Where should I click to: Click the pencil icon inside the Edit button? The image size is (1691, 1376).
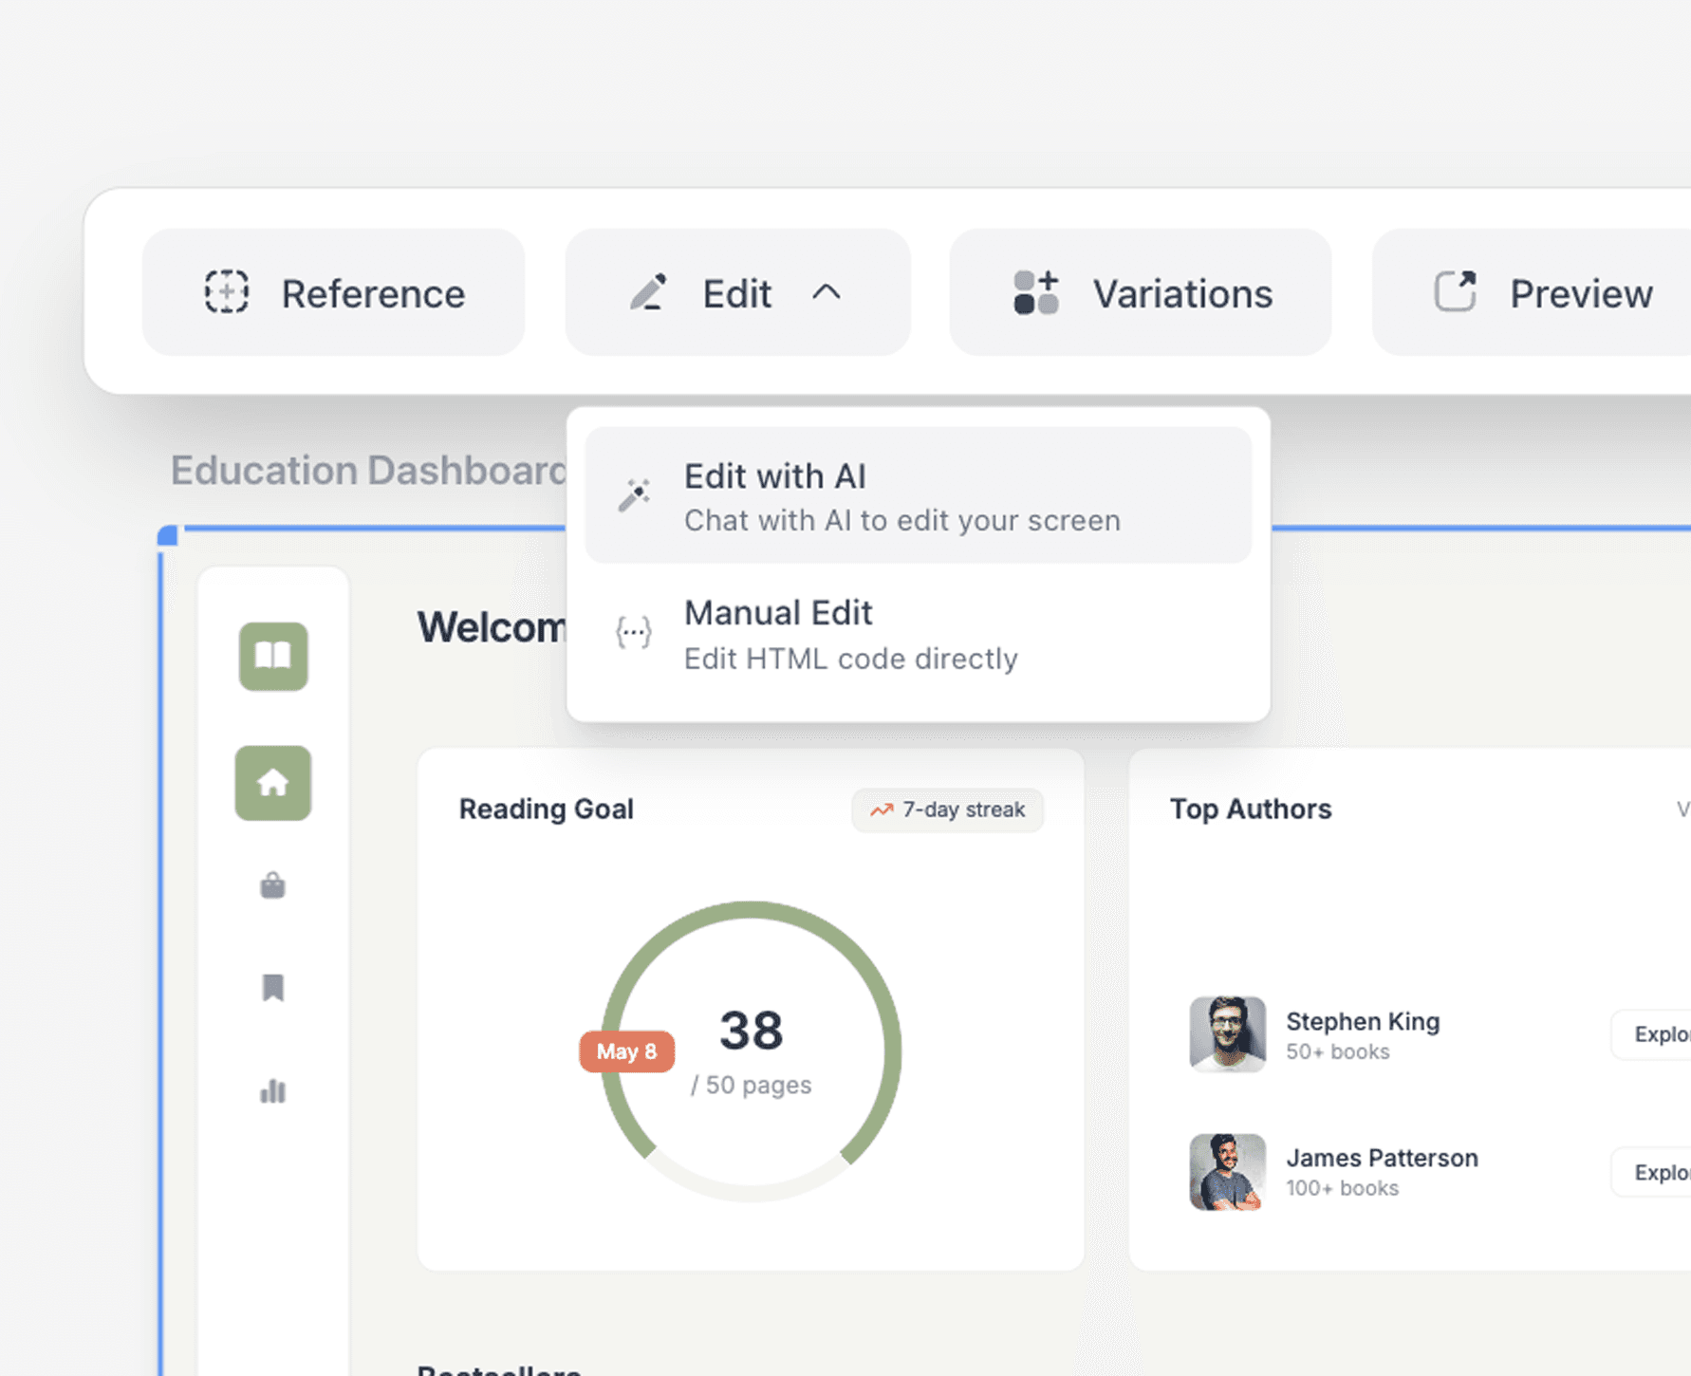point(648,292)
